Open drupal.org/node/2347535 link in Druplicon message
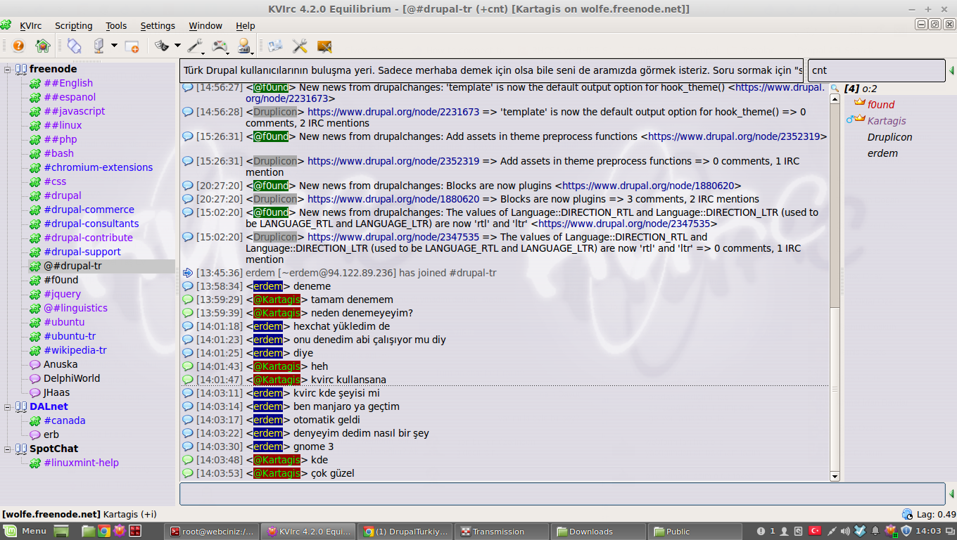This screenshot has width=957, height=540. pos(393,237)
